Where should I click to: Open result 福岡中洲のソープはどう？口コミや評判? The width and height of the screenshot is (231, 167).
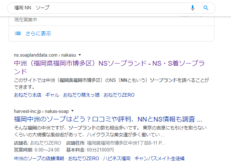[x=108, y=119]
